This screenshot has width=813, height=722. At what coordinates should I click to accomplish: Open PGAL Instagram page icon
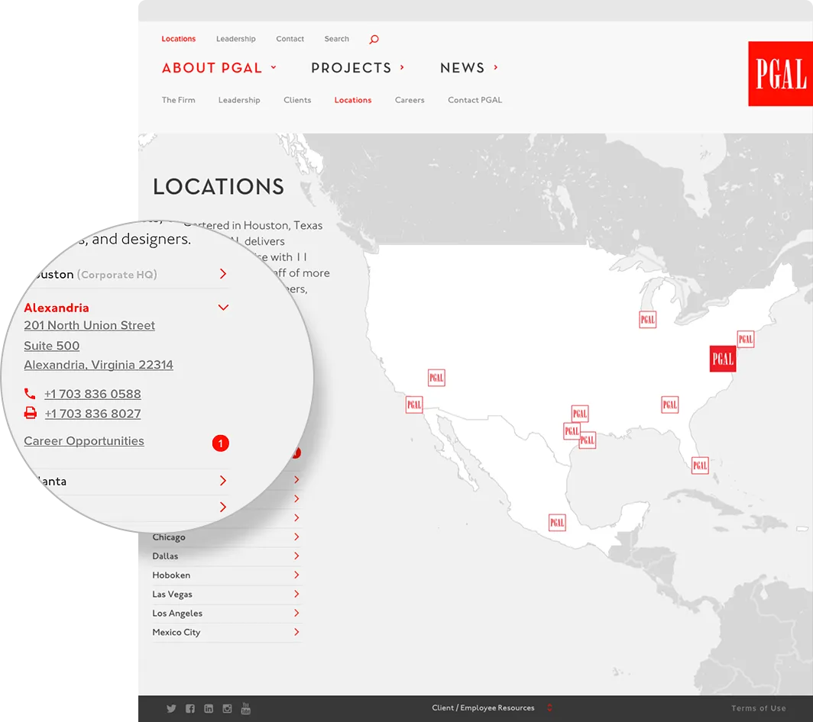227,708
